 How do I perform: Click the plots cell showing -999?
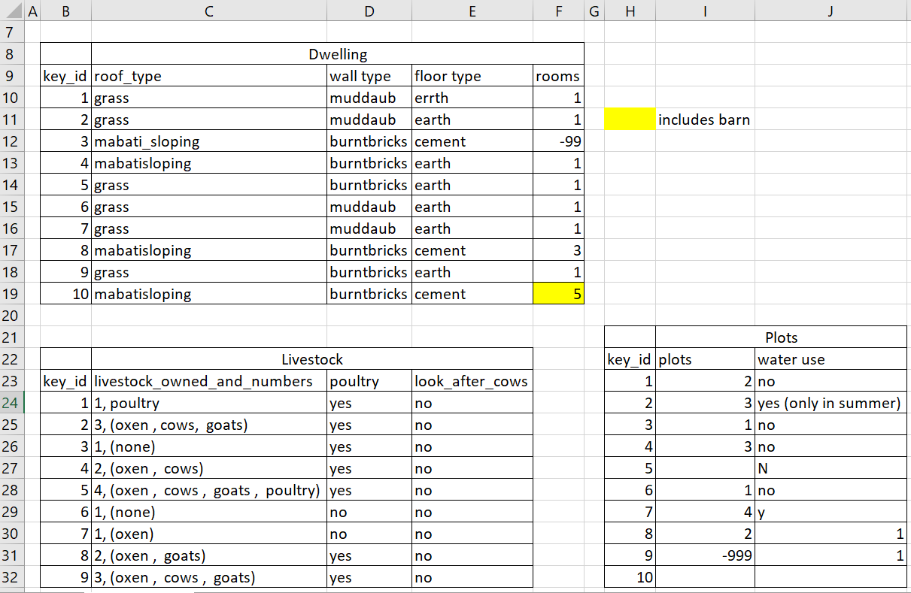tap(706, 555)
